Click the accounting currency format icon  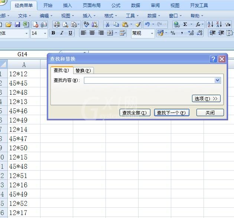(x=160, y=33)
